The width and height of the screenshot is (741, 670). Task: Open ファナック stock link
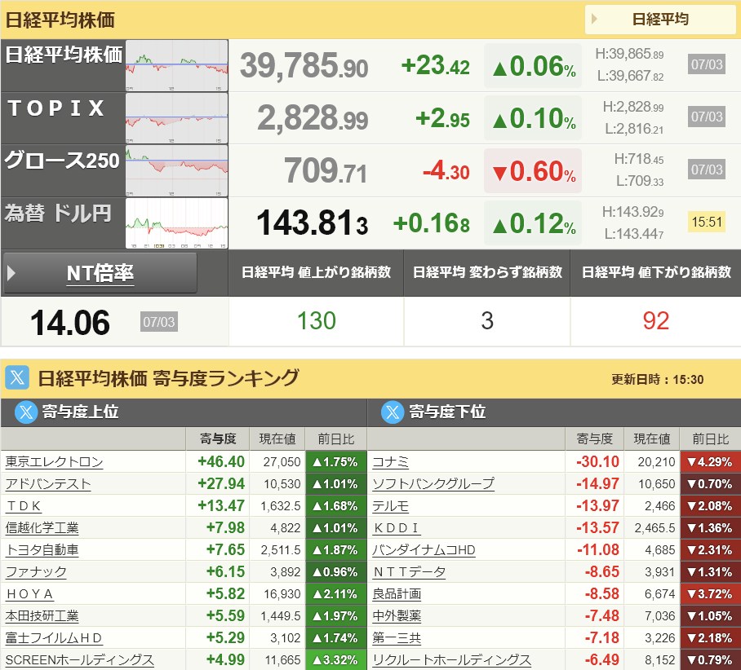(x=35, y=572)
